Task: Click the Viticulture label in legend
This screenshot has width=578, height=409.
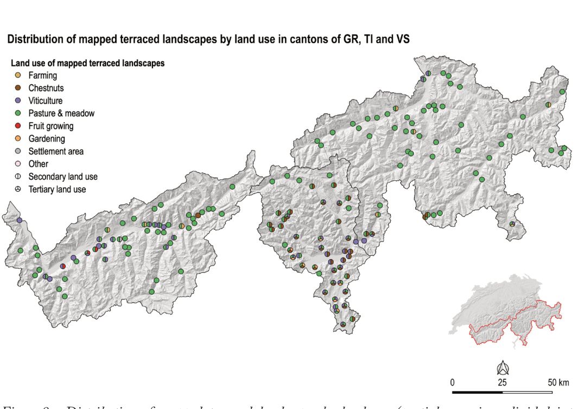Action: pyautogui.click(x=46, y=100)
